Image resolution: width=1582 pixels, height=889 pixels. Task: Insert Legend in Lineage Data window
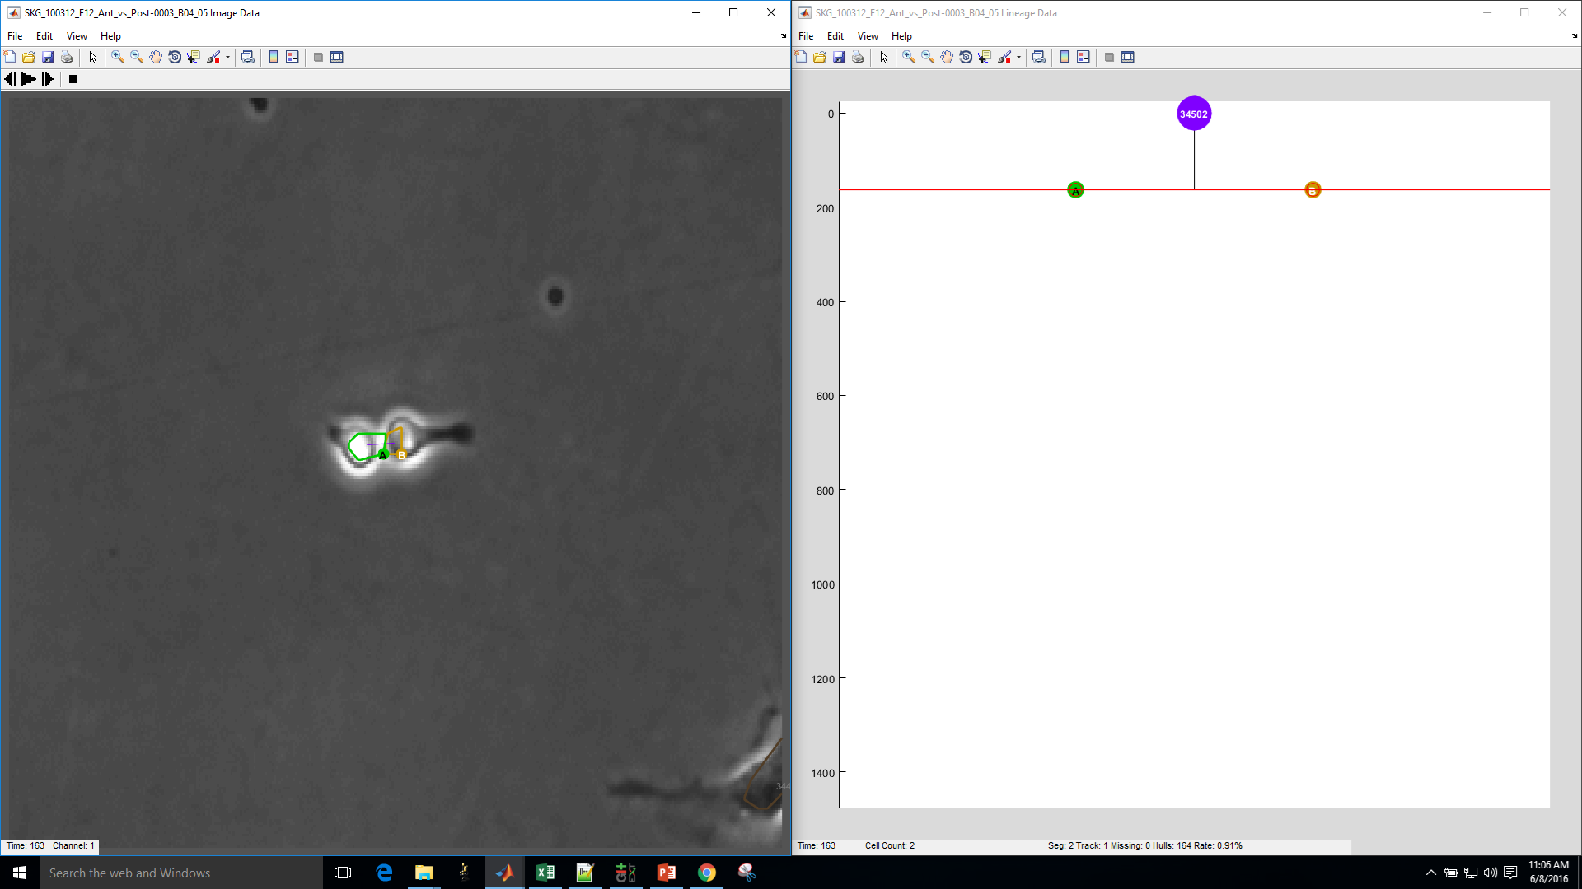click(x=1084, y=57)
